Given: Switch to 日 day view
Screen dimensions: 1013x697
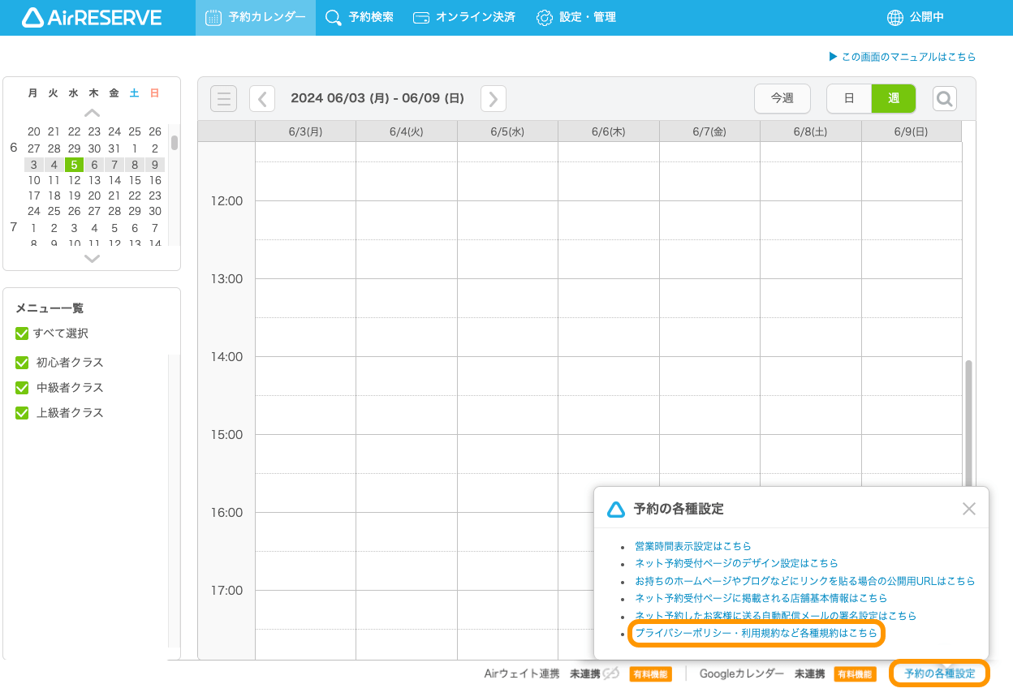Looking at the screenshot, I should point(849,98).
